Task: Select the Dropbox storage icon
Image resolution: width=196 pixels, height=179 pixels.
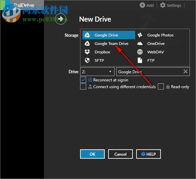Action: [87, 52]
